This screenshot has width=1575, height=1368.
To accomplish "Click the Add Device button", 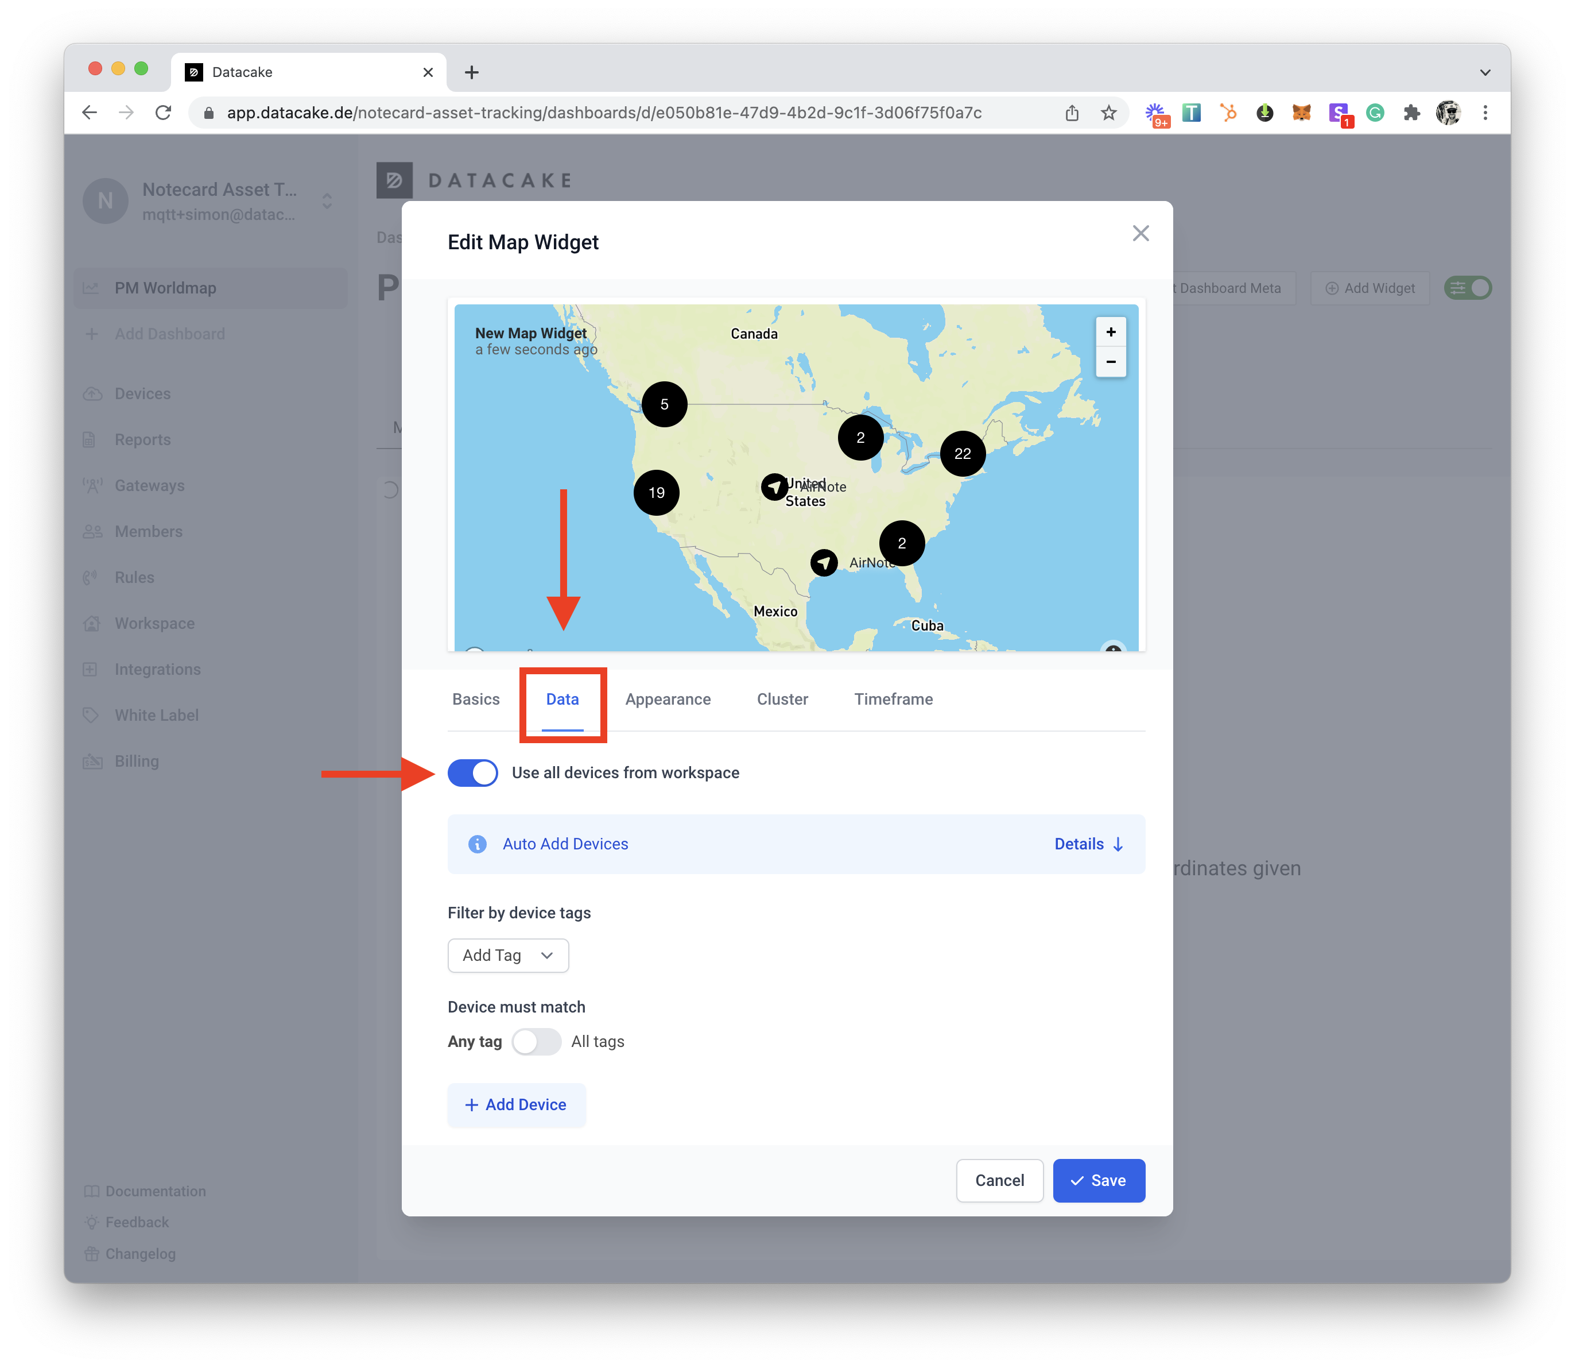I will pos(516,1106).
